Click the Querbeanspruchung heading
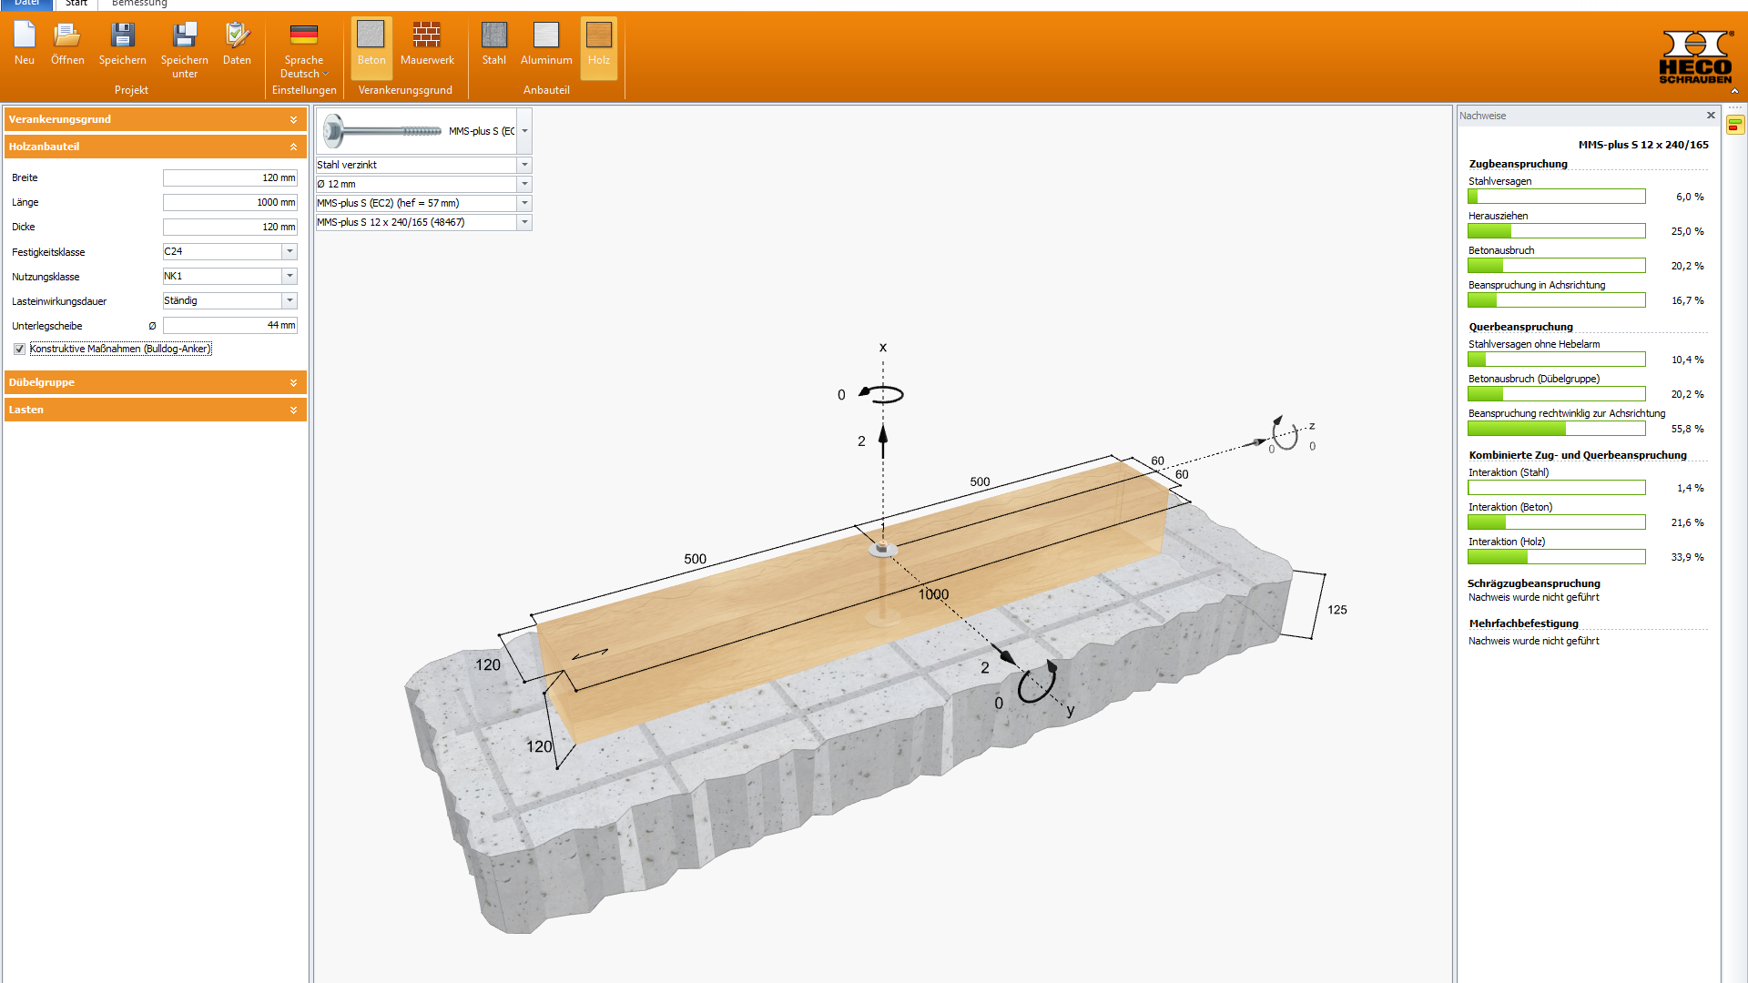The image size is (1748, 983). point(1520,327)
